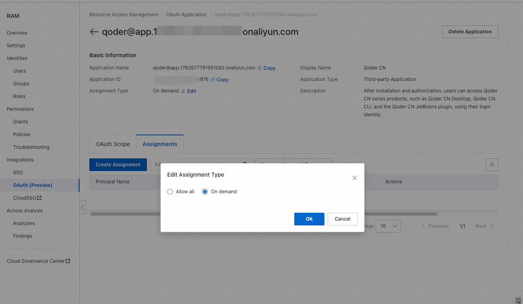The height and width of the screenshot is (304, 523).
Task: Open Findings under Access Analysis
Action: [23, 236]
